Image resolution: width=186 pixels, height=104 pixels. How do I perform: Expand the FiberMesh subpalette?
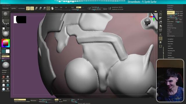(171, 48)
